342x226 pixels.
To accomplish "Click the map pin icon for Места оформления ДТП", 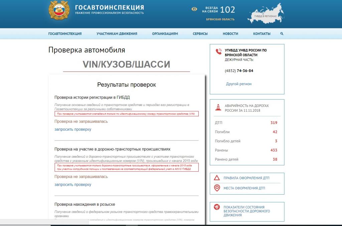I will [x=217, y=188].
